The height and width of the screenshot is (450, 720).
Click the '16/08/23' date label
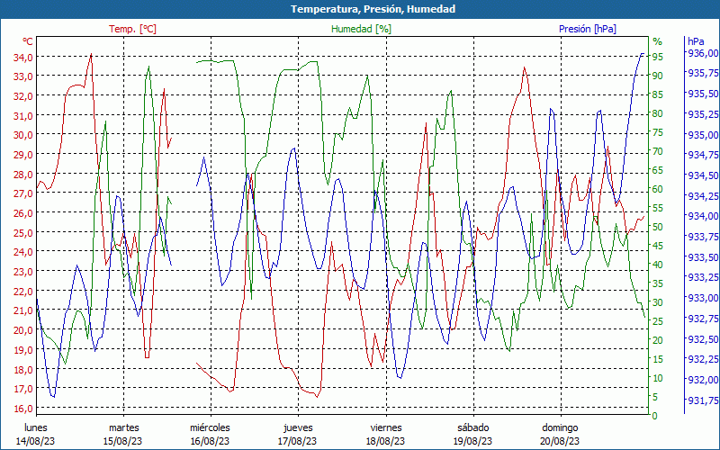pos(211,441)
